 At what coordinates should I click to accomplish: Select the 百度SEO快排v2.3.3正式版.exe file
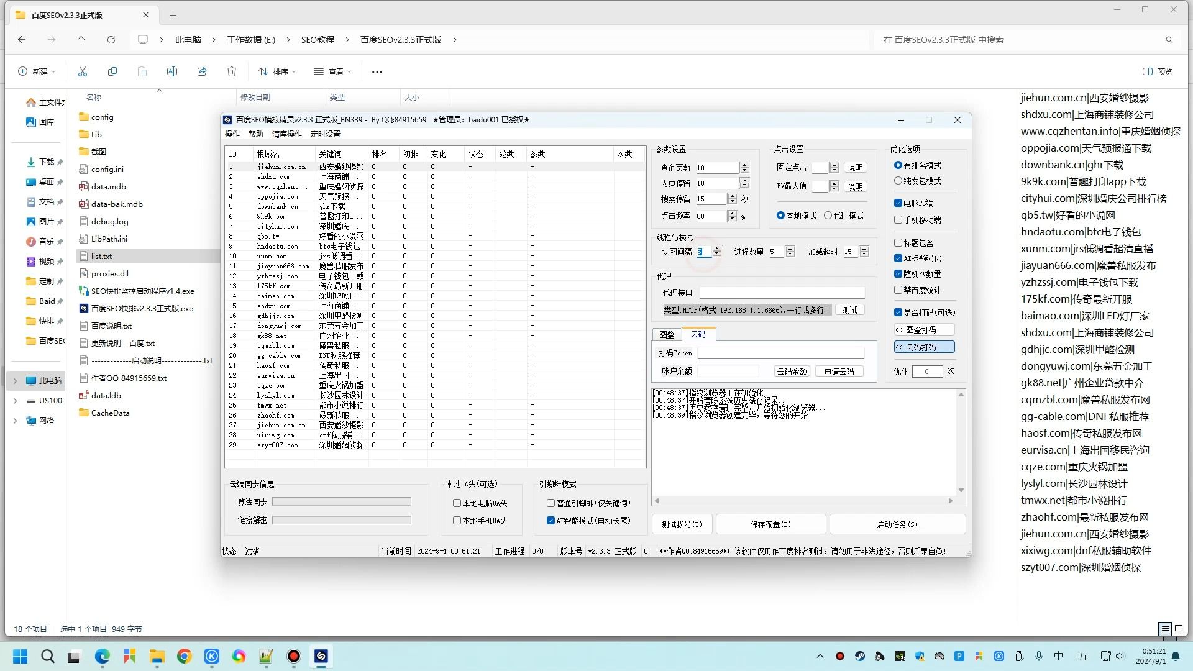pos(142,308)
